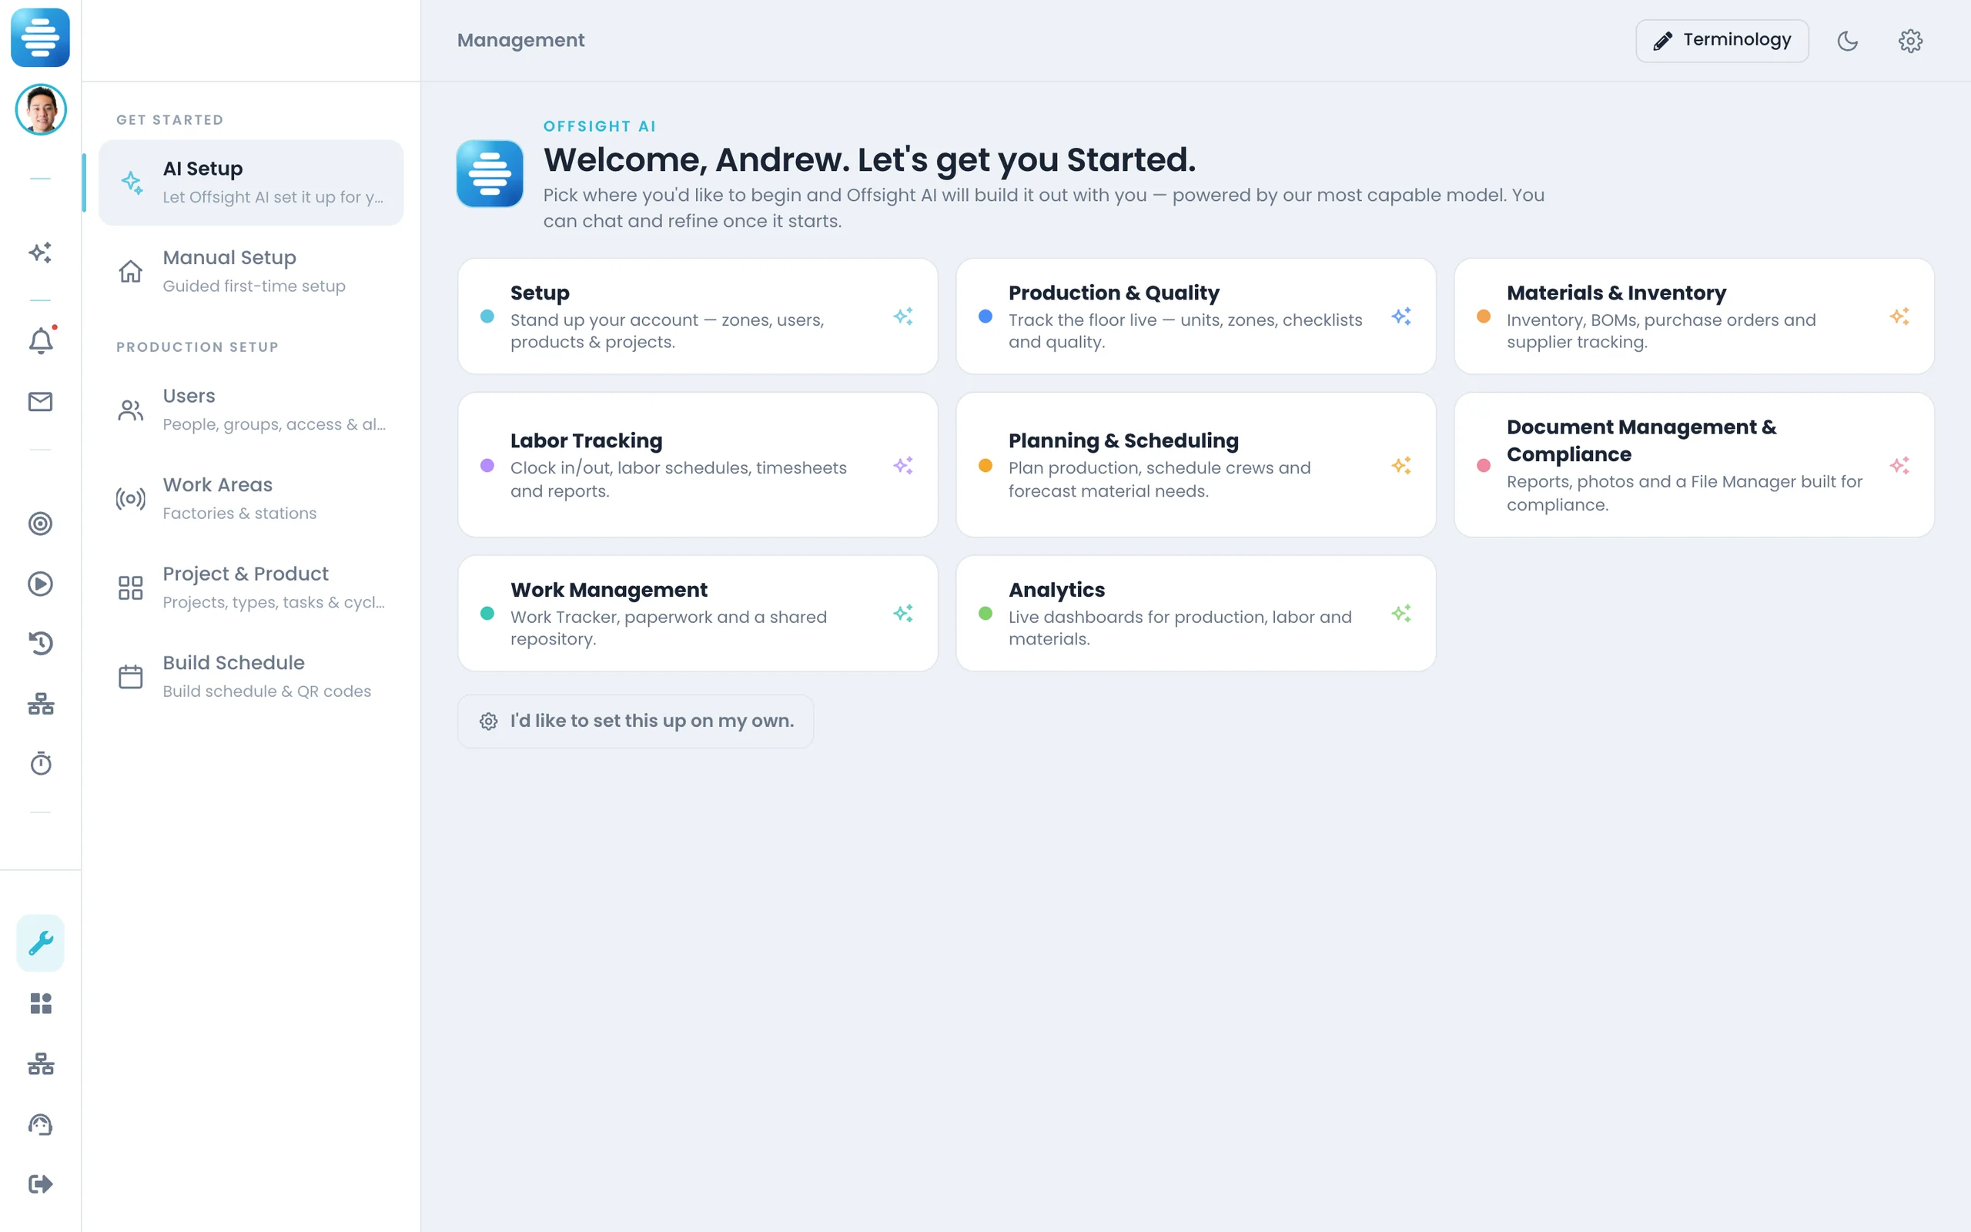The image size is (1971, 1232).
Task: Open the stopwatch timer icon
Action: [41, 764]
